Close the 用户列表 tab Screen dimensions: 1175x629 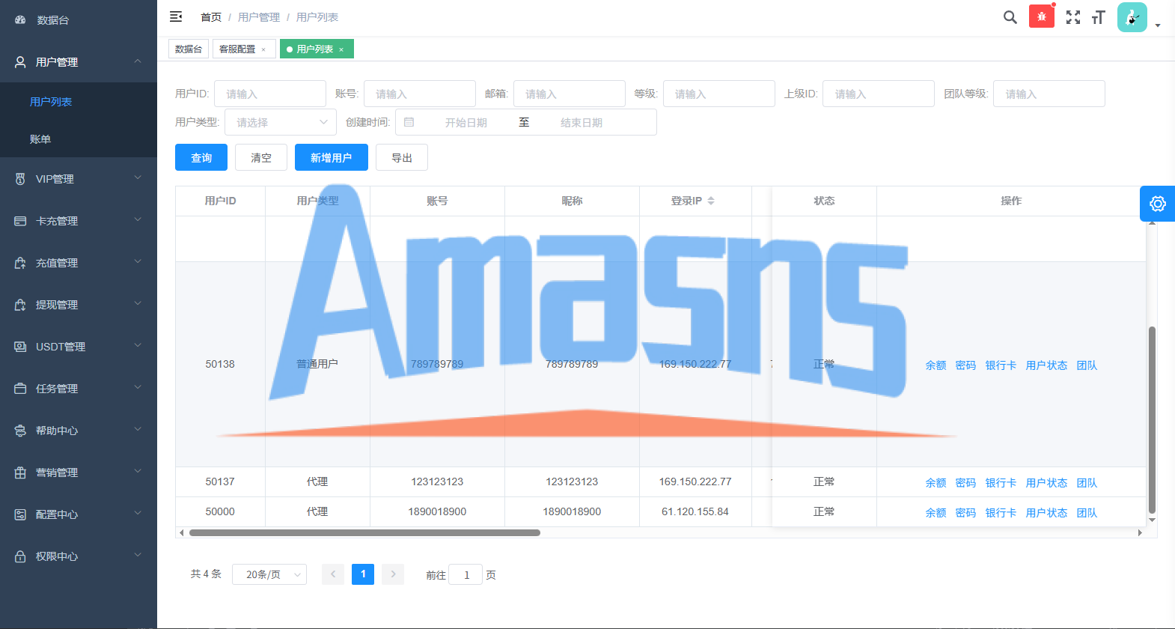pyautogui.click(x=341, y=49)
